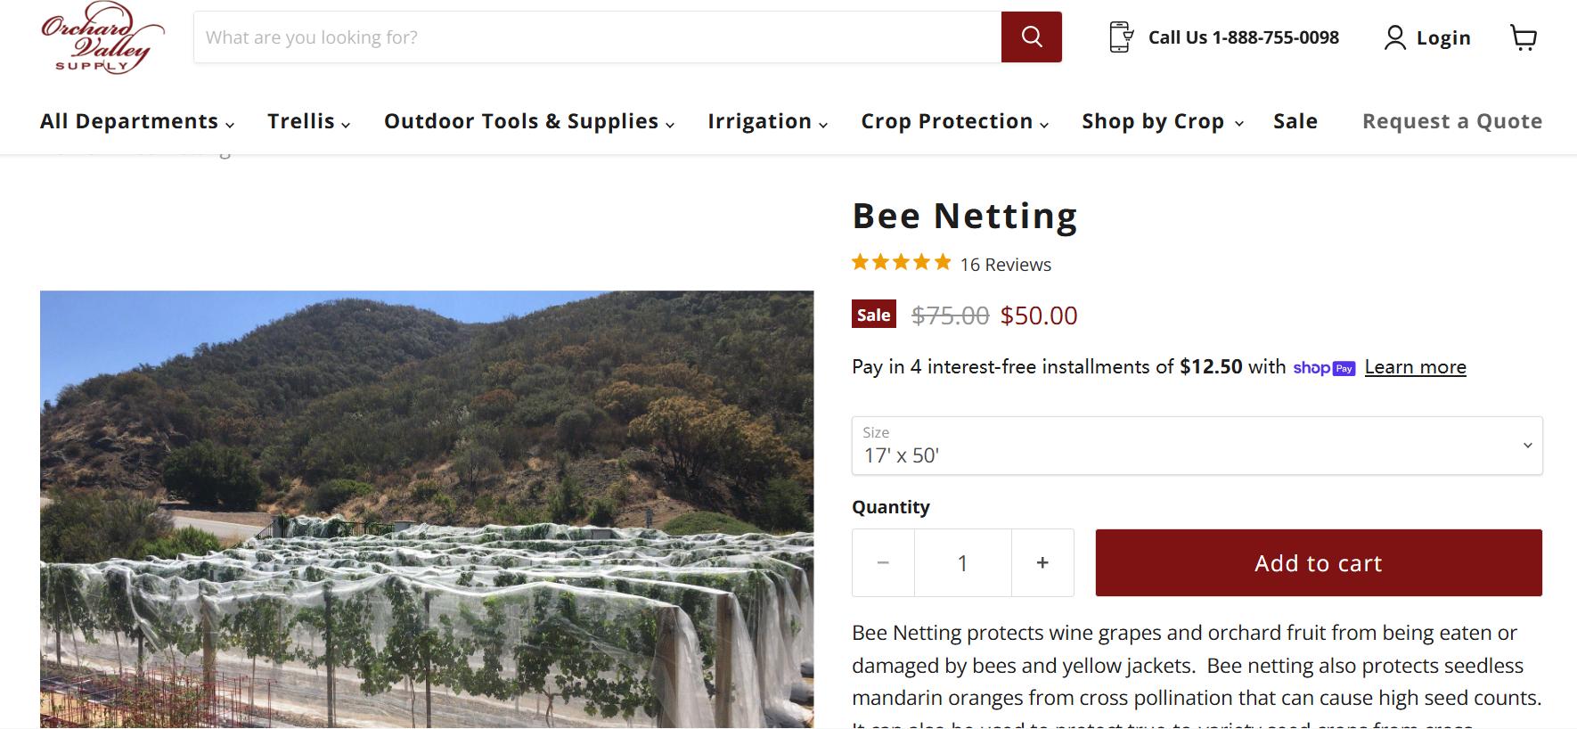Click the magnifying glass search button
Screen dimensions: 1577x729
point(1031,37)
